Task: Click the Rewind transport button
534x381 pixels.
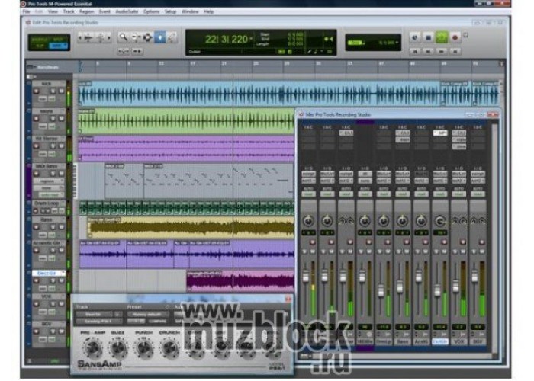Action: (428, 51)
